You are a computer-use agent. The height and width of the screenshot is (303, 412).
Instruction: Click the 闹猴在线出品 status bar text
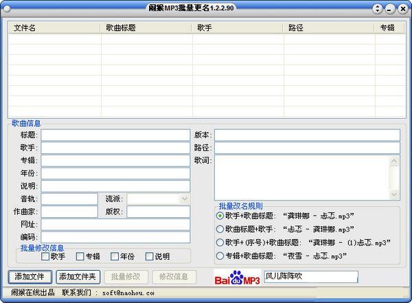[33, 293]
